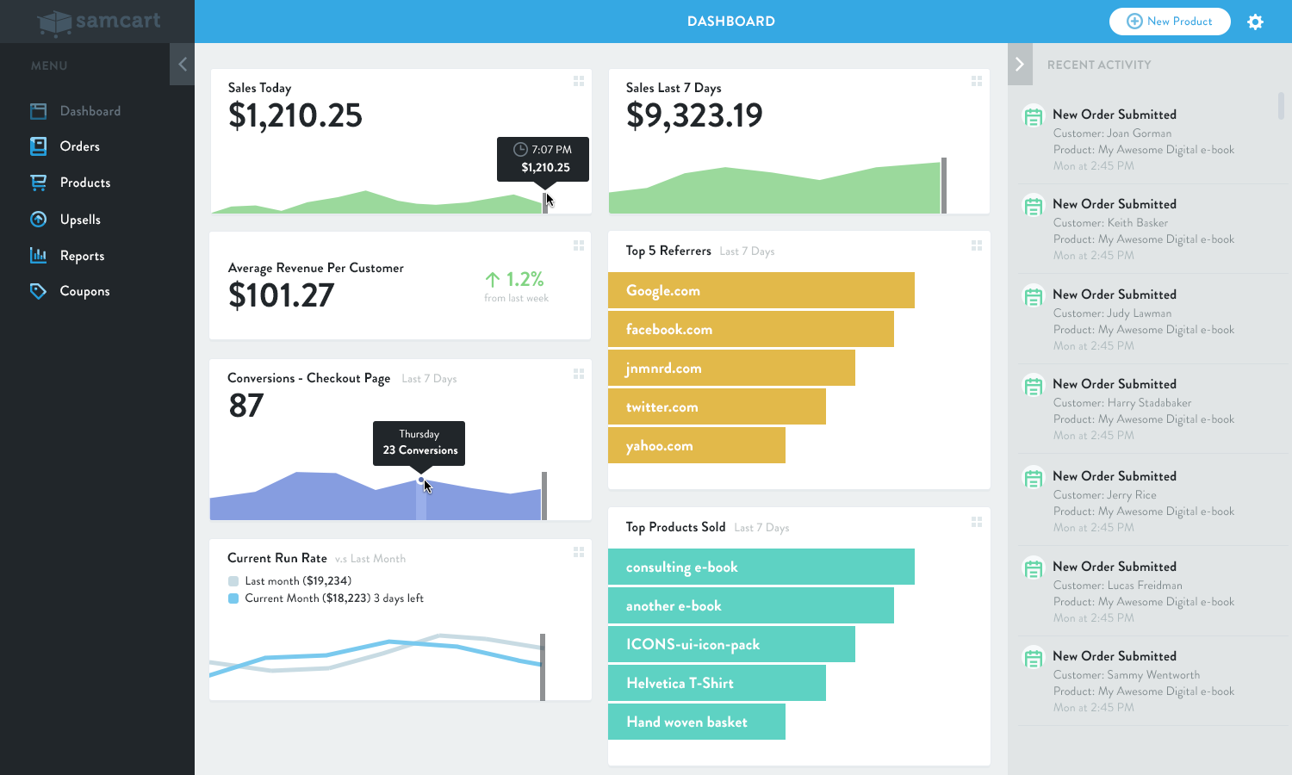The image size is (1292, 775).
Task: Click the grid handle on Sales Last 7 Days card
Action: (977, 81)
